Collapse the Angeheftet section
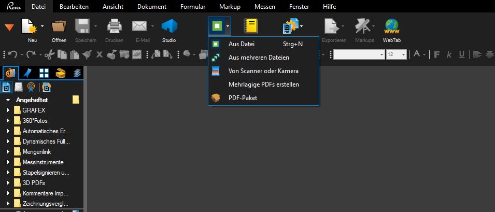Screen dimensions: 495x212 [8, 100]
